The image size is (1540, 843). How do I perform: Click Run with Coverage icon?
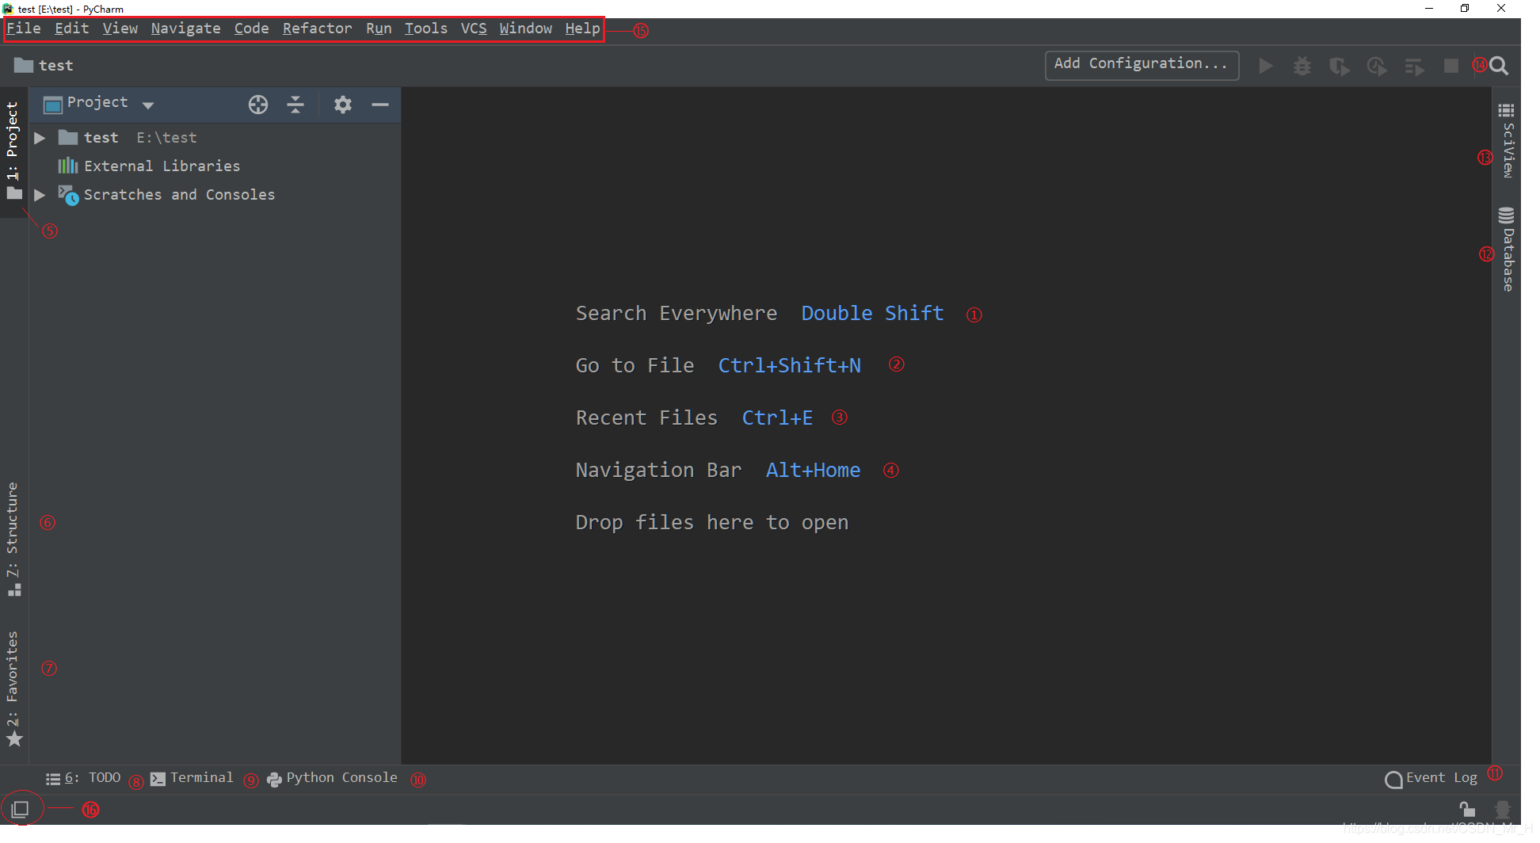click(x=1340, y=67)
